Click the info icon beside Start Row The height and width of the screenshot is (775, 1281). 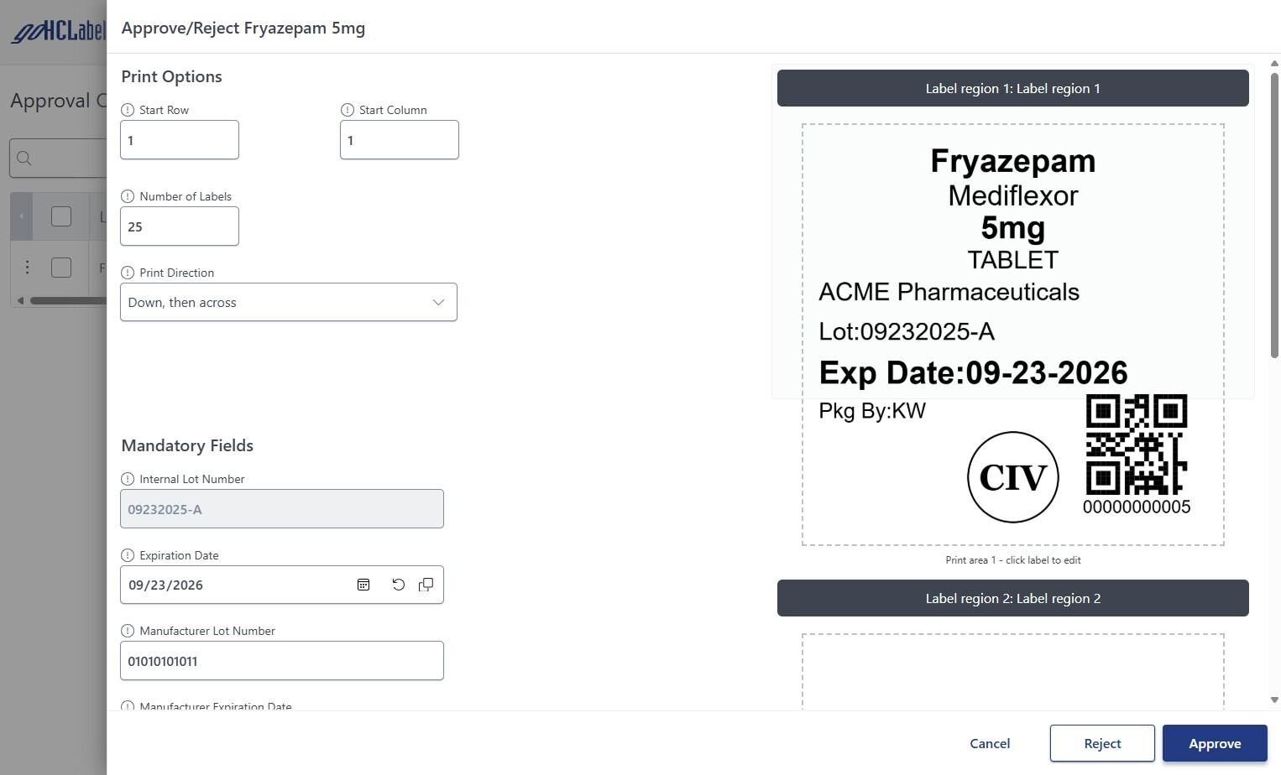click(128, 110)
